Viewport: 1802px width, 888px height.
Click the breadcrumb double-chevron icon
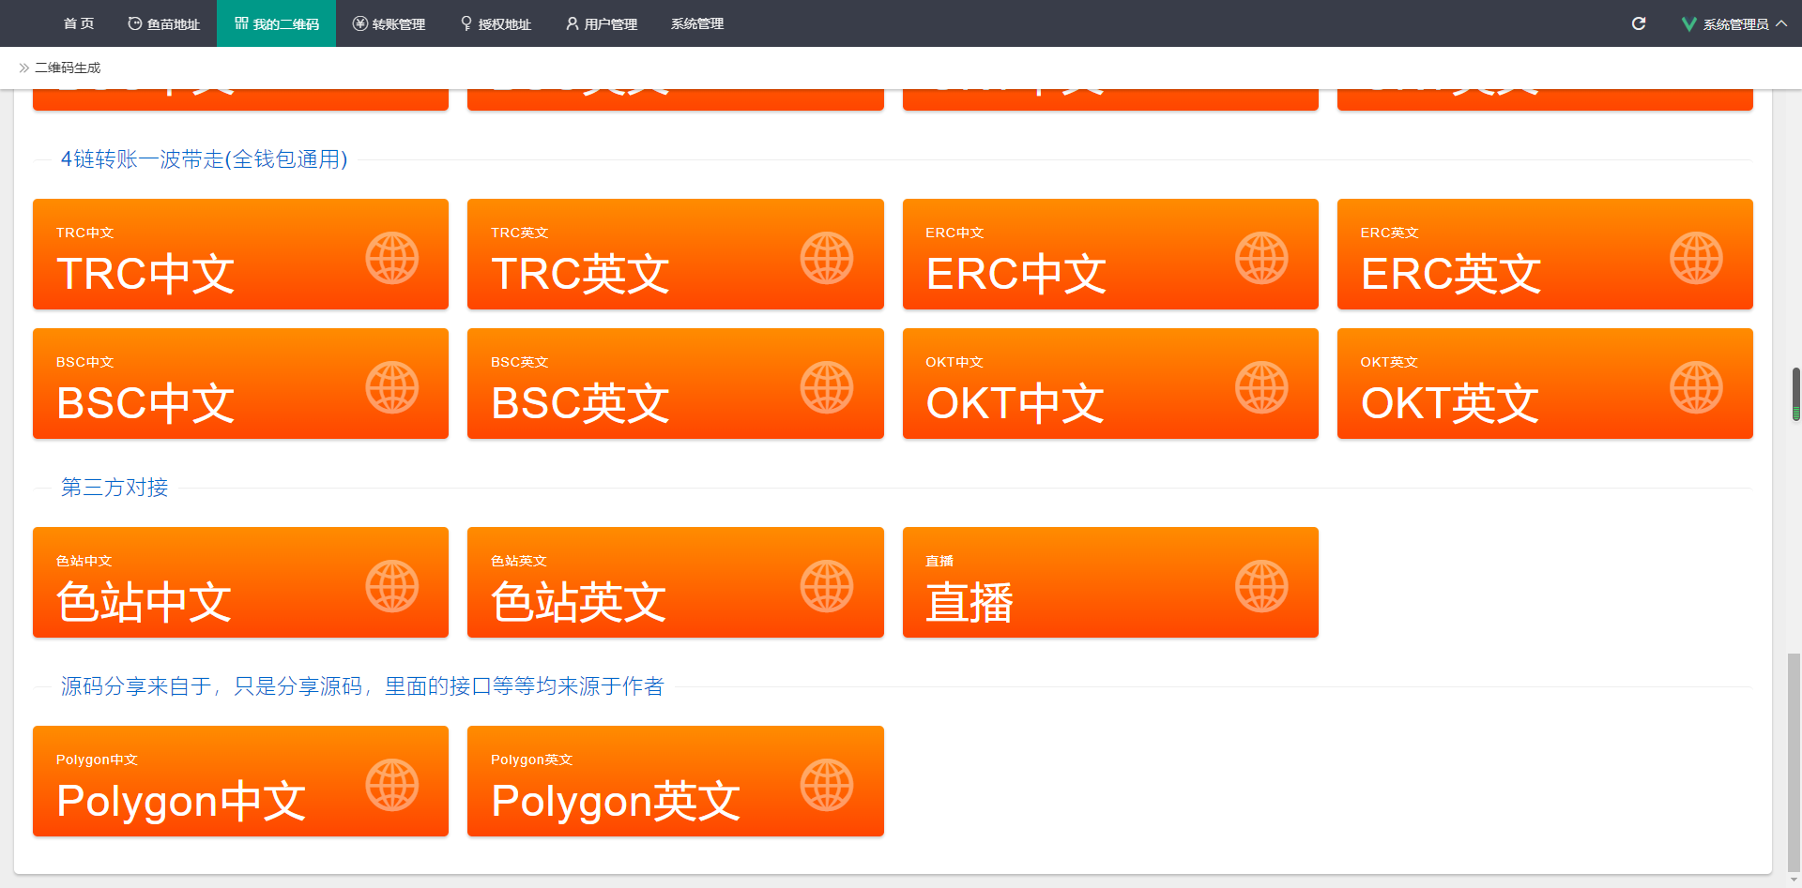tap(24, 68)
